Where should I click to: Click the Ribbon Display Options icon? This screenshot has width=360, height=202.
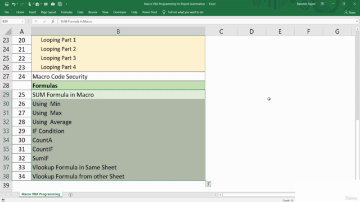[322, 4]
